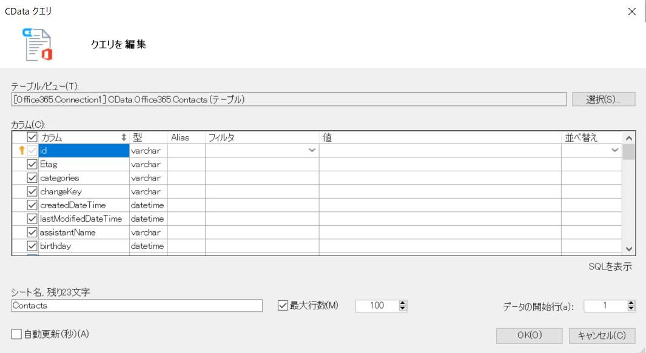Uncheck the lastModifiedDateTime column checkbox
The width and height of the screenshot is (646, 353).
(32, 219)
